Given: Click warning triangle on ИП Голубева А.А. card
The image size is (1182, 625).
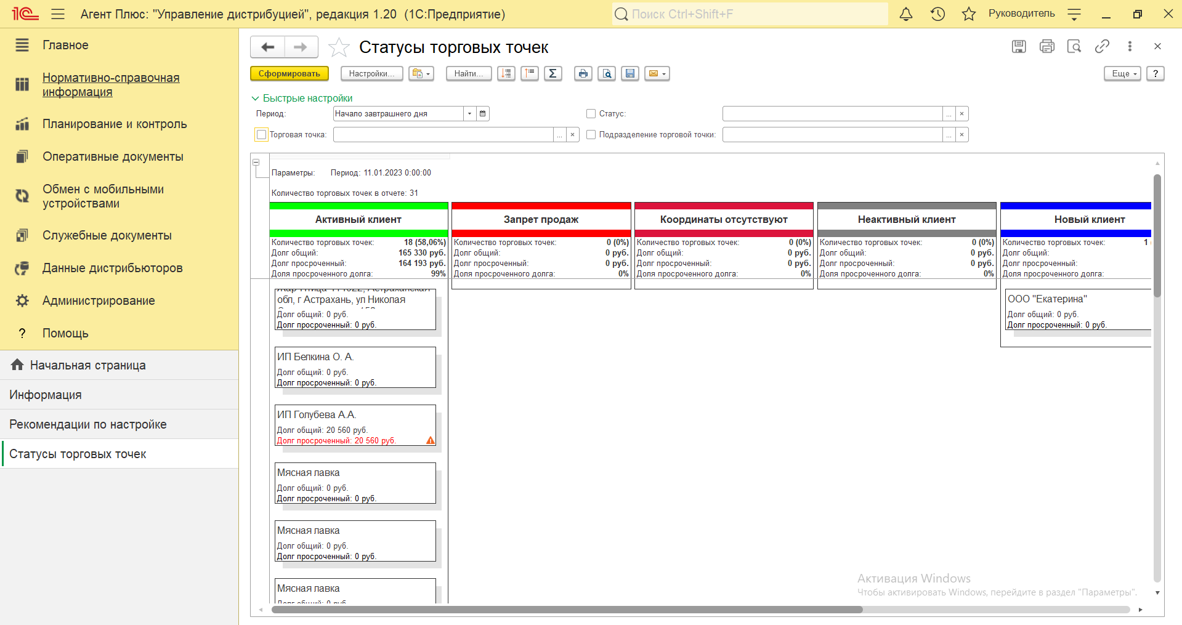Looking at the screenshot, I should 431,440.
